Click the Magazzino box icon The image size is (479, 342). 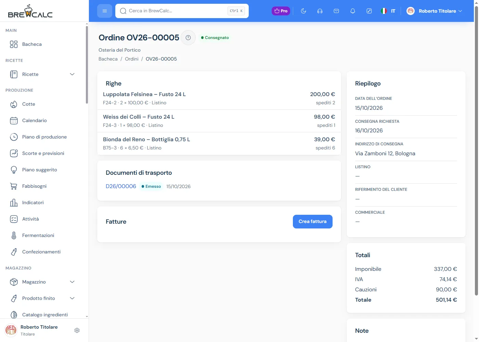pos(14,282)
